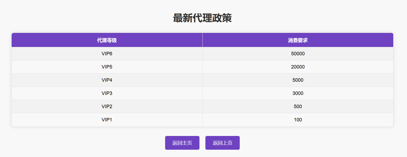Image resolution: width=407 pixels, height=157 pixels.
Task: Click the character 代 in the page title
Action: 198,18
